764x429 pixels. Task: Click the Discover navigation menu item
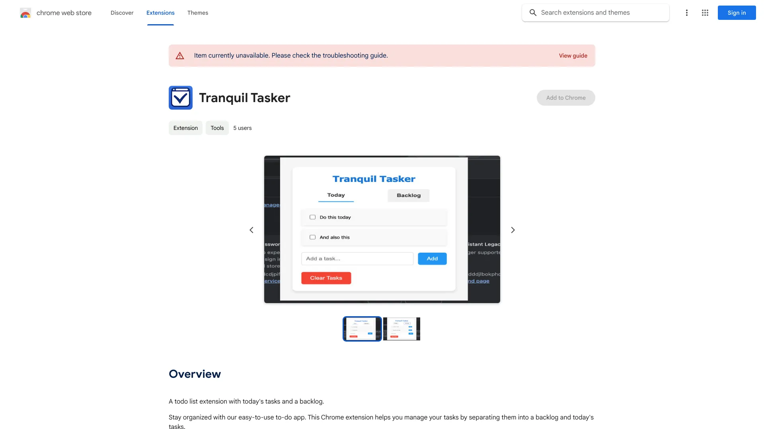[x=122, y=13]
